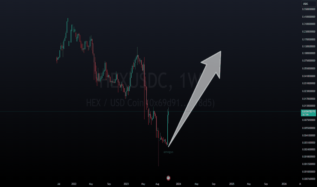Click the red idea-event marker icon
Screen dimensions: 317x187
pos(168,178)
